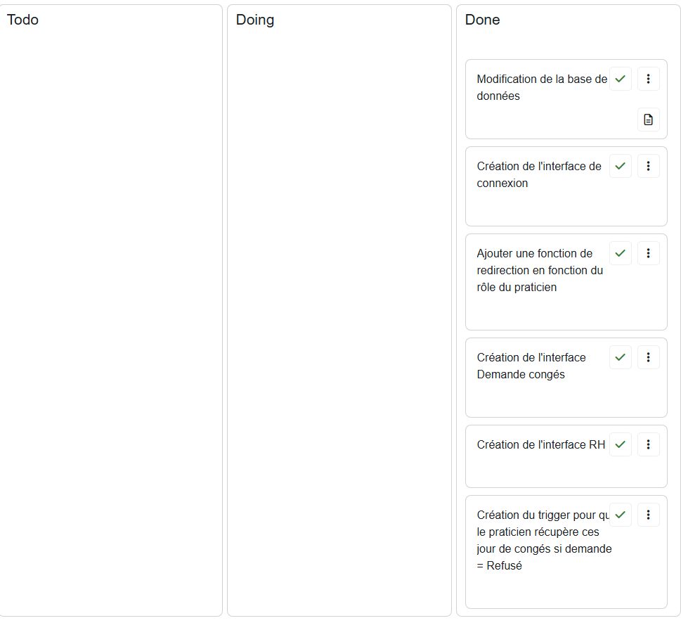Click the 'Création du trigger' card text
The width and height of the screenshot is (681, 623).
(x=543, y=540)
